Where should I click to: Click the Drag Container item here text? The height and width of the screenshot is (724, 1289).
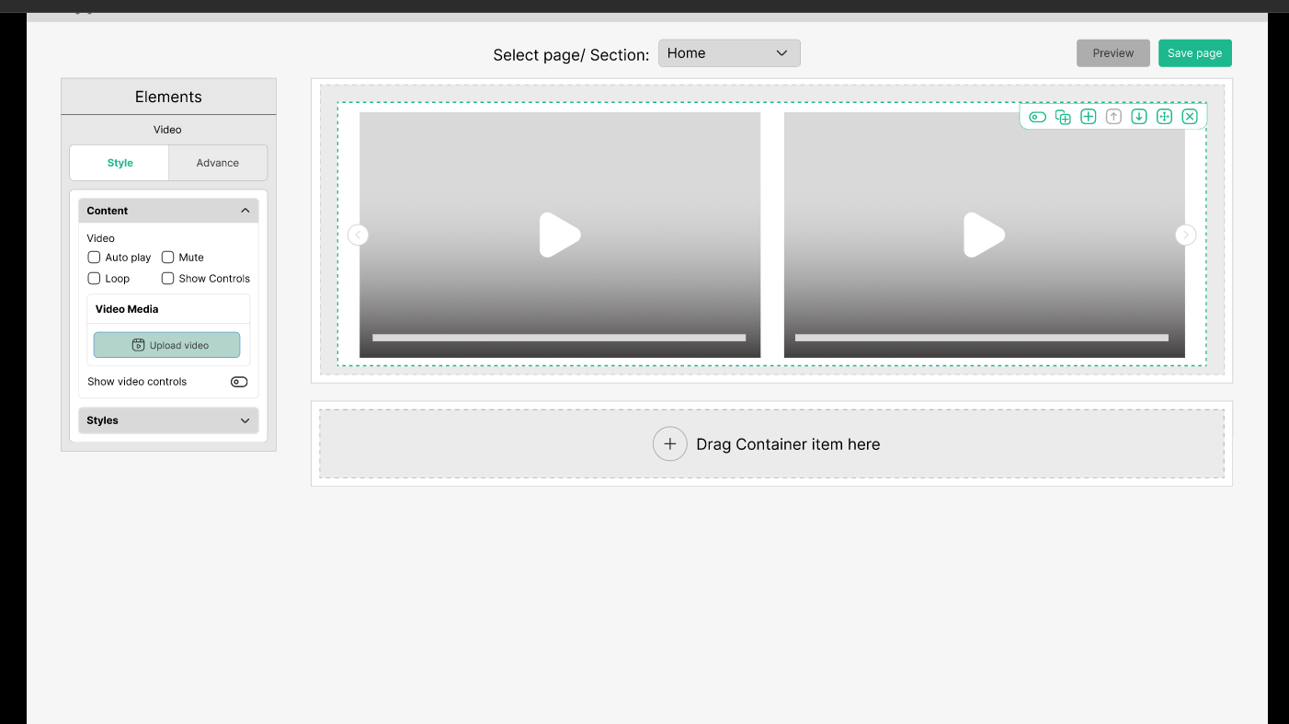(788, 444)
